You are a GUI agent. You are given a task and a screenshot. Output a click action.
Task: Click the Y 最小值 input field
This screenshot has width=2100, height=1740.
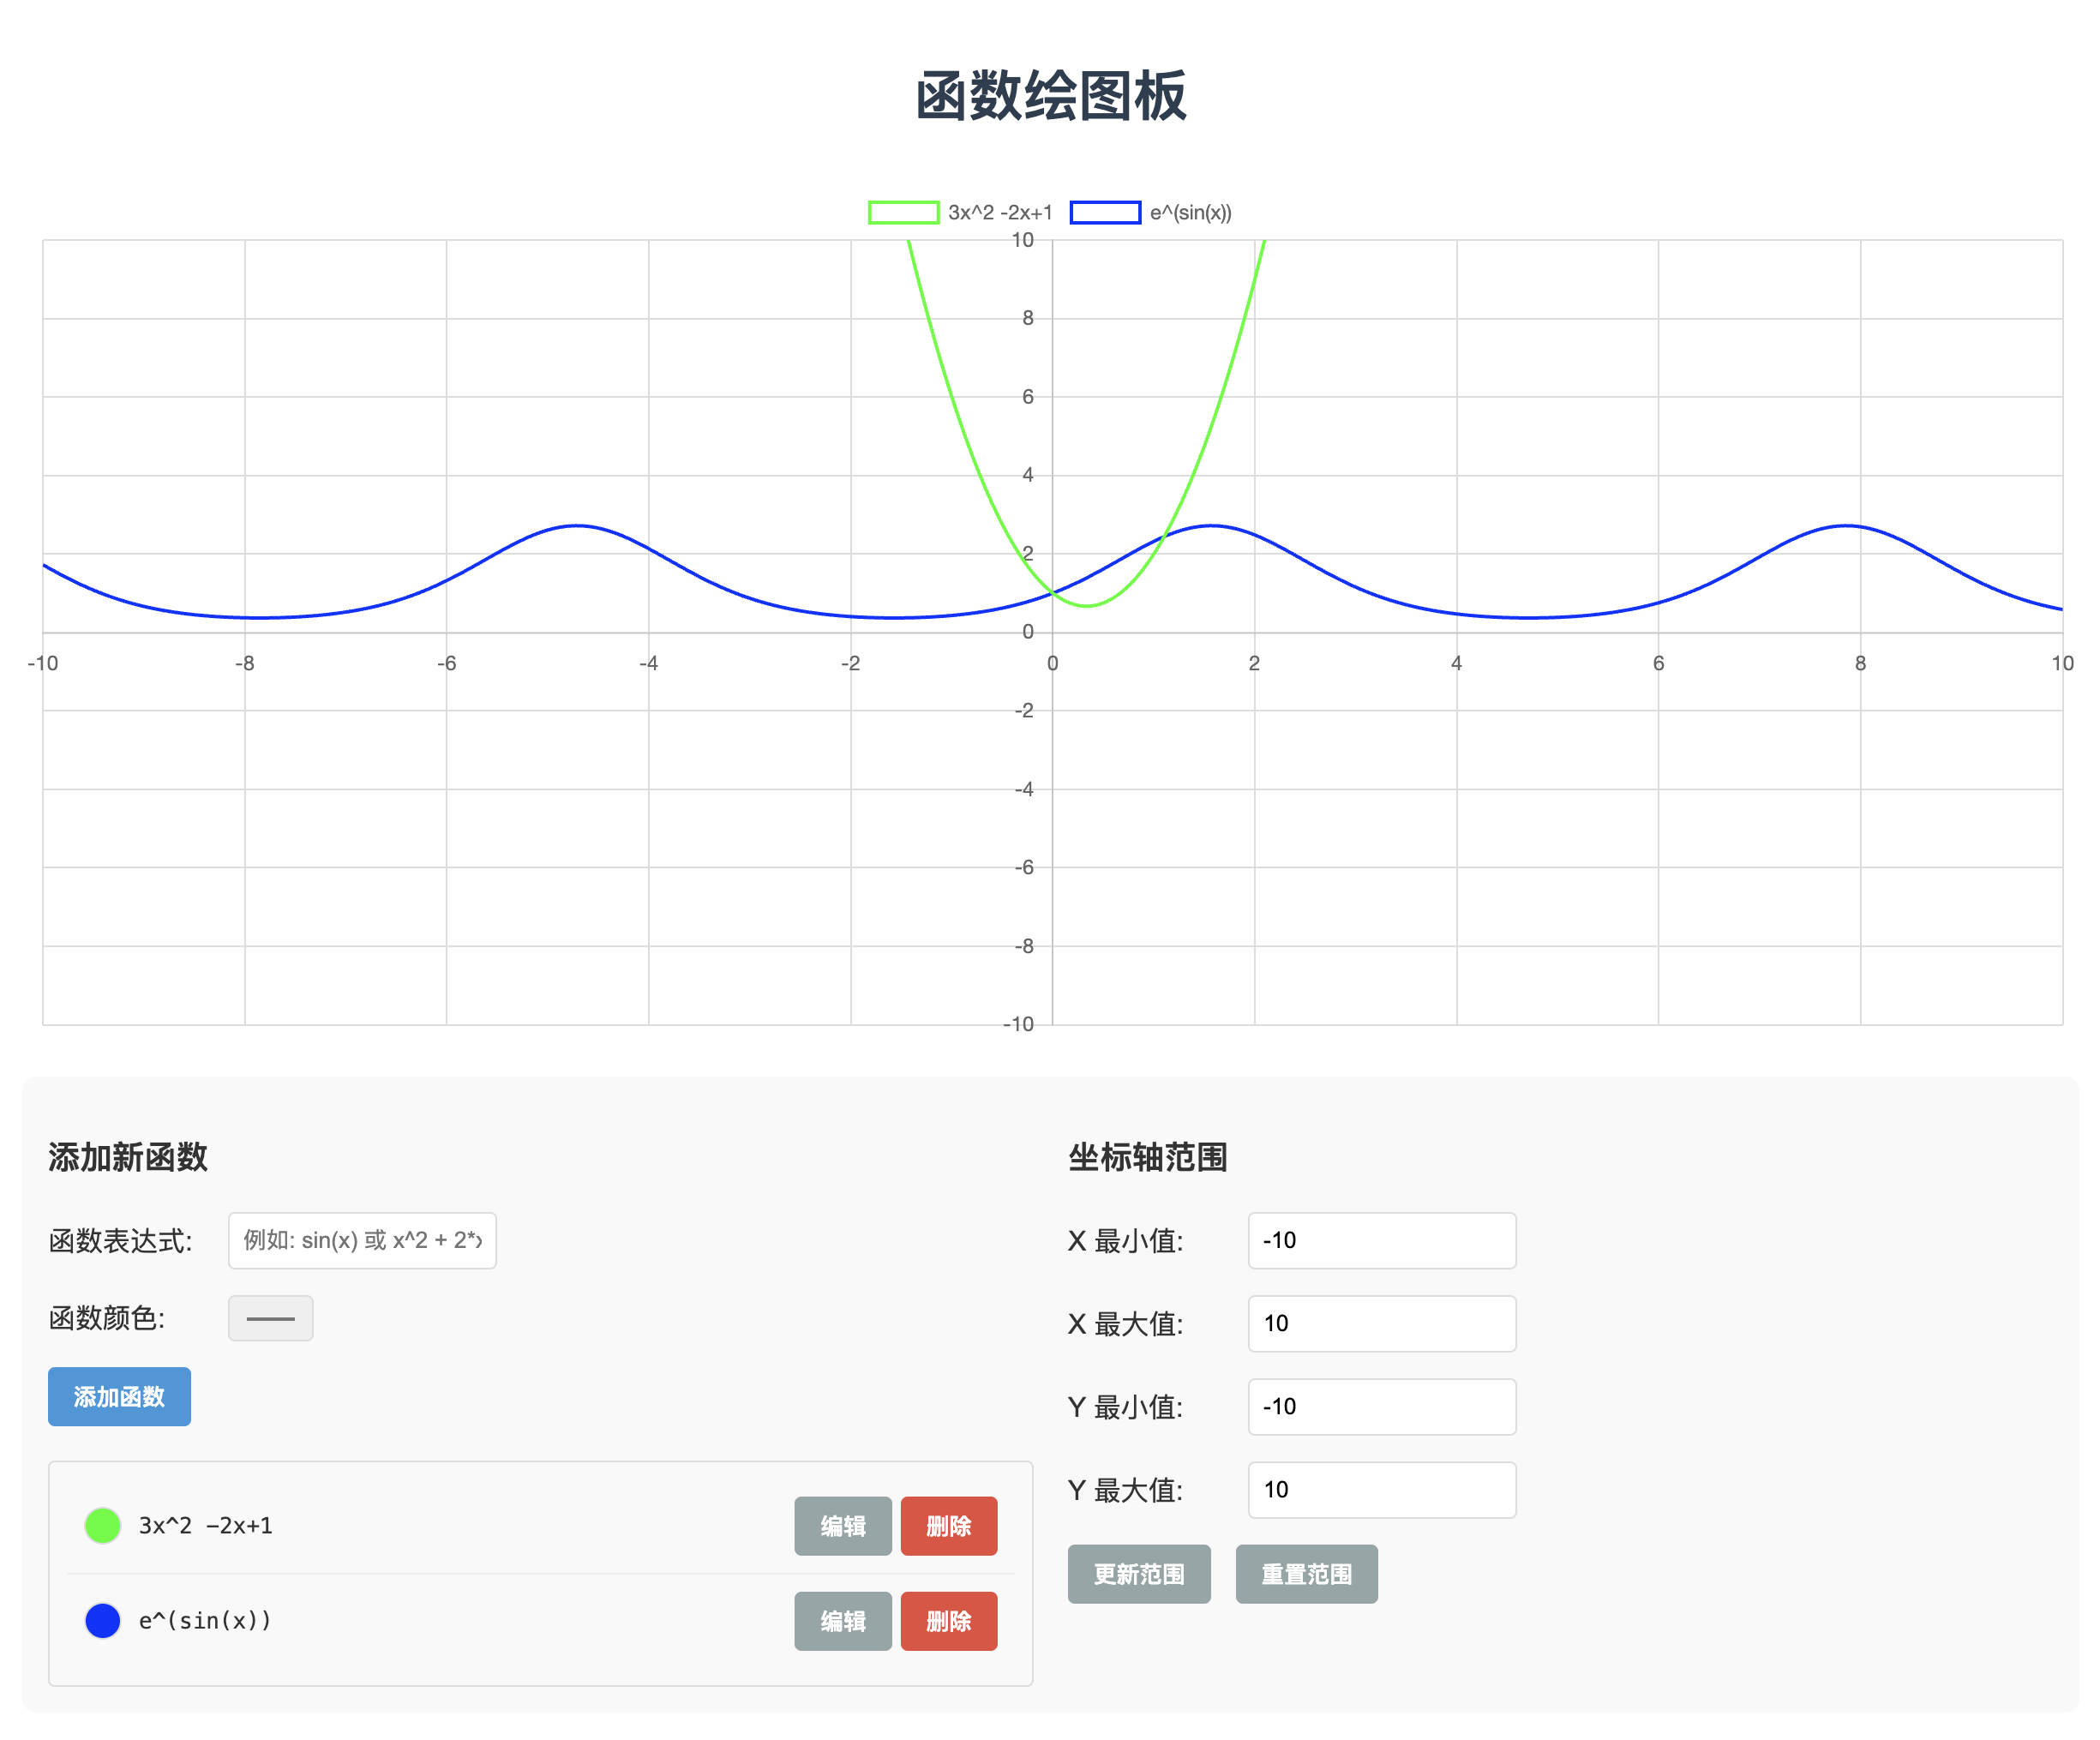tap(1382, 1406)
